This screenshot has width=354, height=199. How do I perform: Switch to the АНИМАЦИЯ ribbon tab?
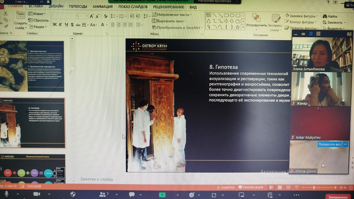click(103, 7)
